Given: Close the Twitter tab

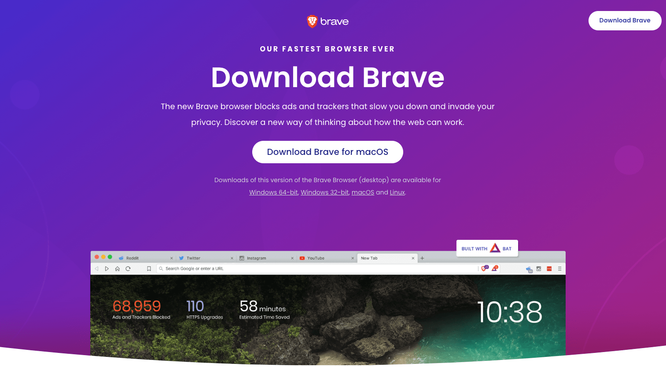Looking at the screenshot, I should [x=232, y=258].
